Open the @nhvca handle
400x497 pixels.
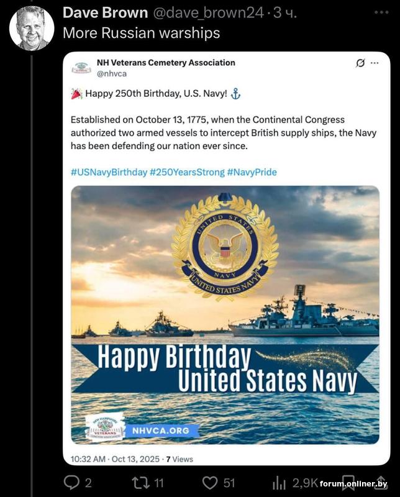click(x=112, y=73)
